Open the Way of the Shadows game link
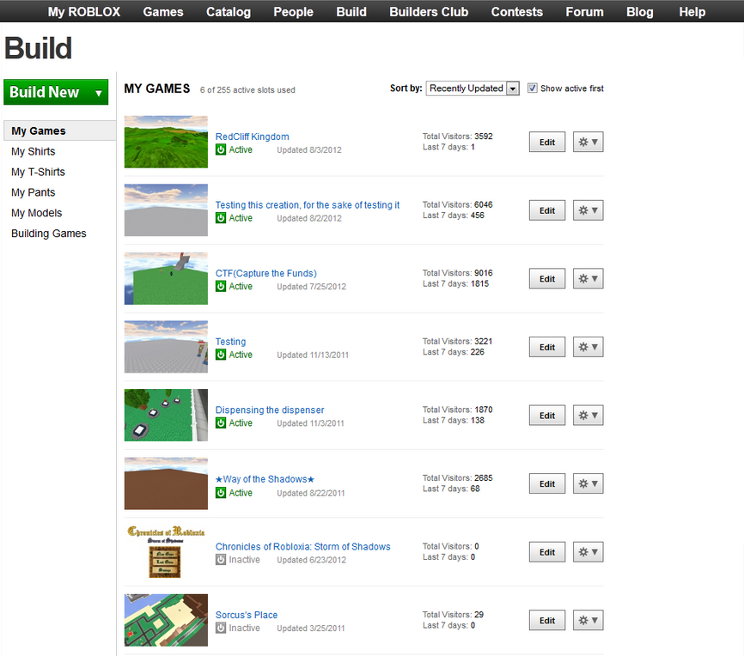 point(265,479)
